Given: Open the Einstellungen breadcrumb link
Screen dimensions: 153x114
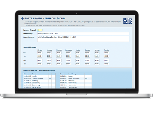Looking at the screenshot, I should (x=33, y=19).
